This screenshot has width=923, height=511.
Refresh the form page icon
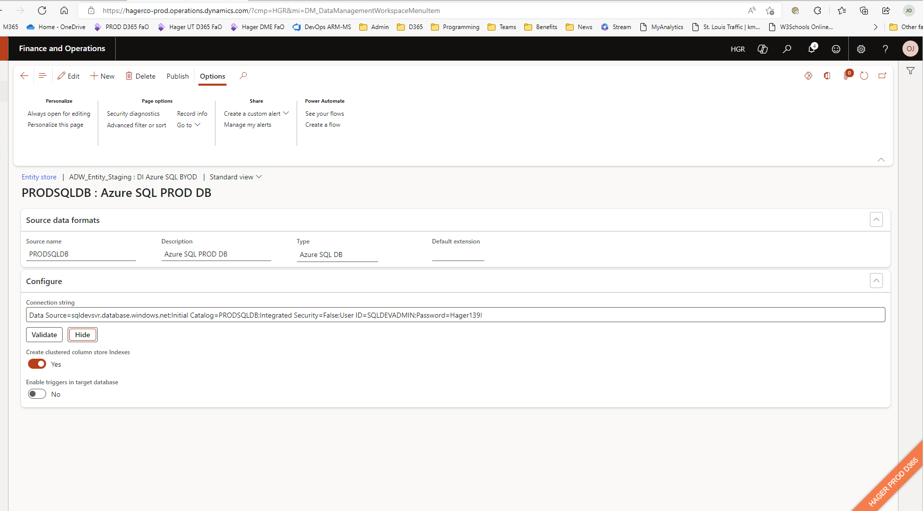point(864,76)
